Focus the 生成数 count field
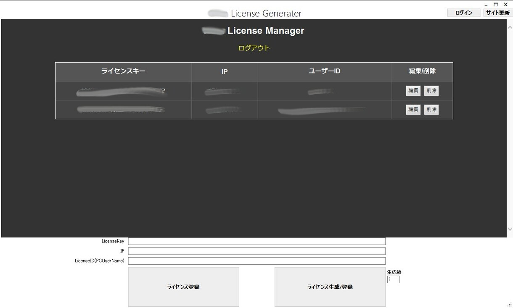The image size is (513, 308). (x=393, y=279)
